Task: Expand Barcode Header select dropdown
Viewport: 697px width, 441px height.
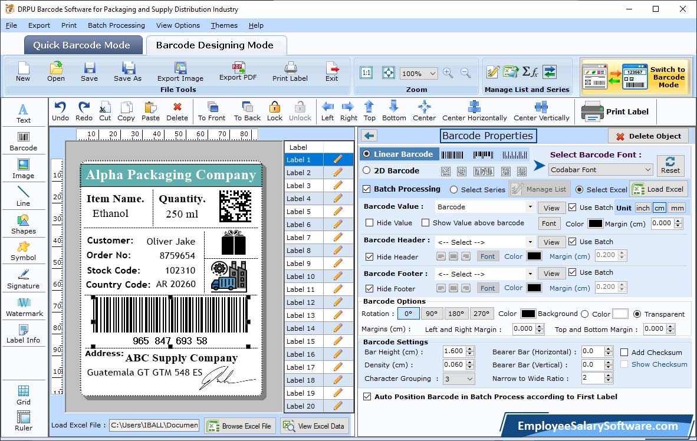Action: (530, 242)
